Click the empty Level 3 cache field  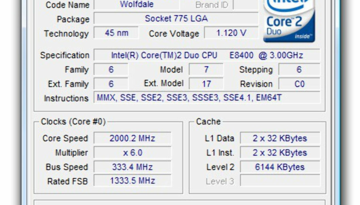pos(280,181)
